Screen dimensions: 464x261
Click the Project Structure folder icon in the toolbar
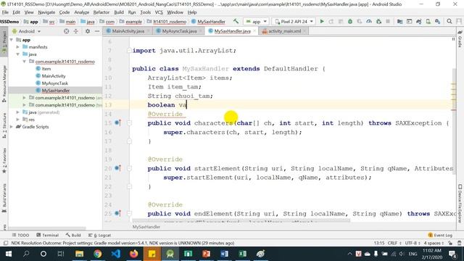399,21
